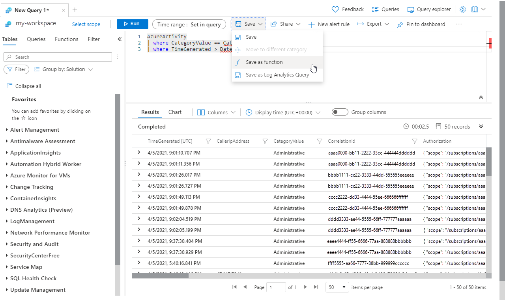Select Save as function menu item
This screenshot has height=300, width=505.
click(264, 62)
